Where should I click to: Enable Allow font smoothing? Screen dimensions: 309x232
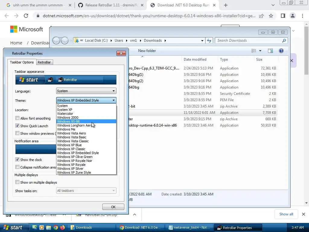(17, 118)
